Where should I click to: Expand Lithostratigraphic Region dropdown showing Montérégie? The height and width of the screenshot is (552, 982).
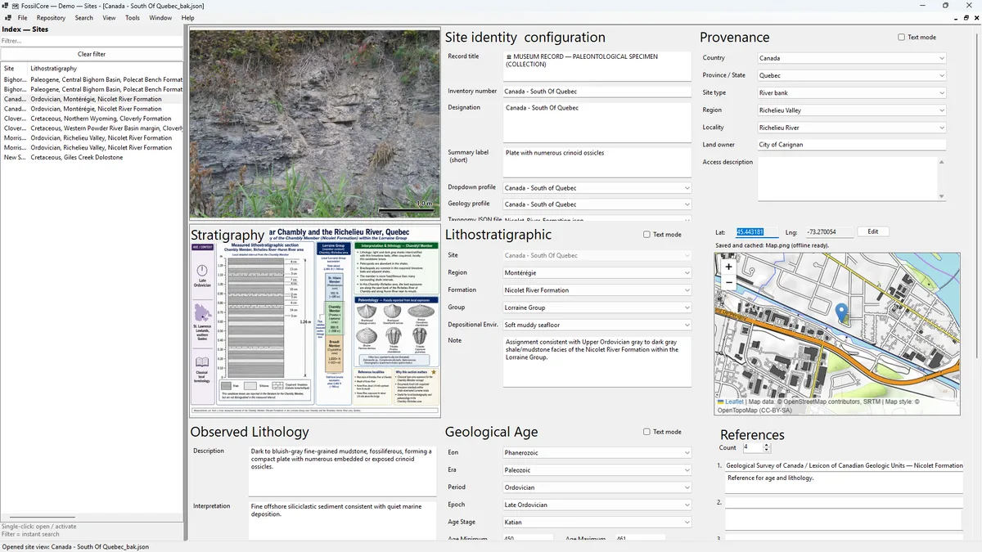(597, 273)
